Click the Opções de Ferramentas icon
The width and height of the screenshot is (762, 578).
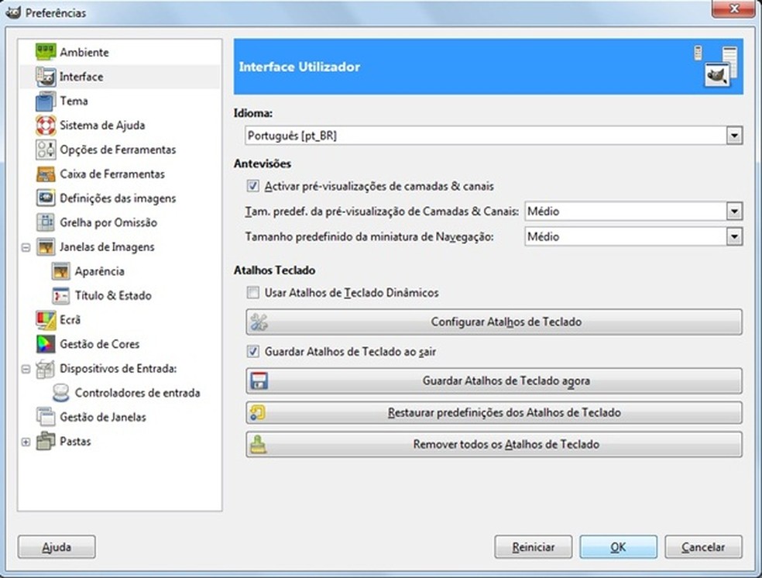(46, 150)
